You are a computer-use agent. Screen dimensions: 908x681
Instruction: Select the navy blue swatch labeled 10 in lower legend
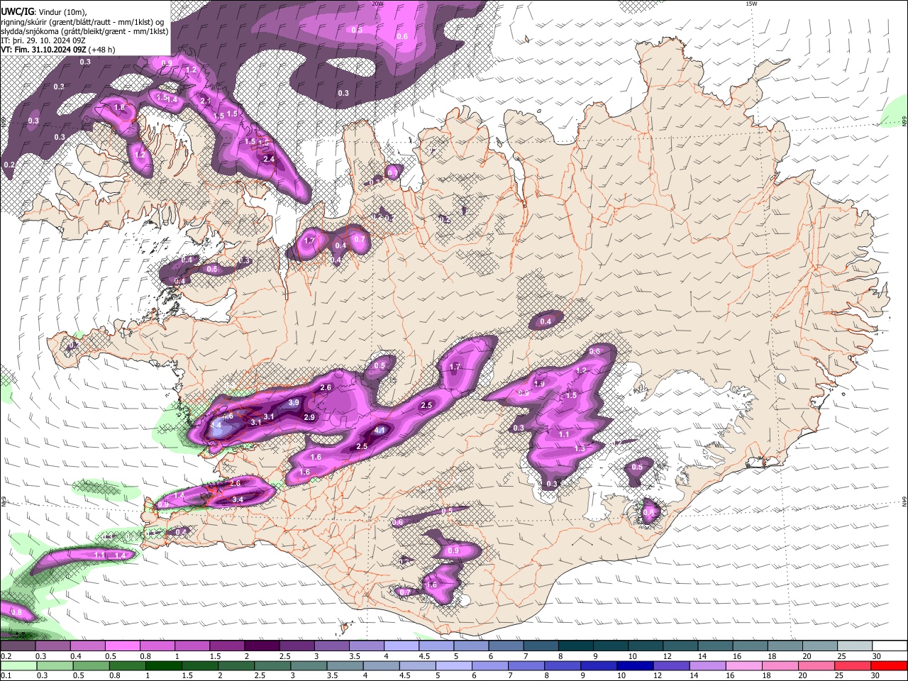pos(634,665)
